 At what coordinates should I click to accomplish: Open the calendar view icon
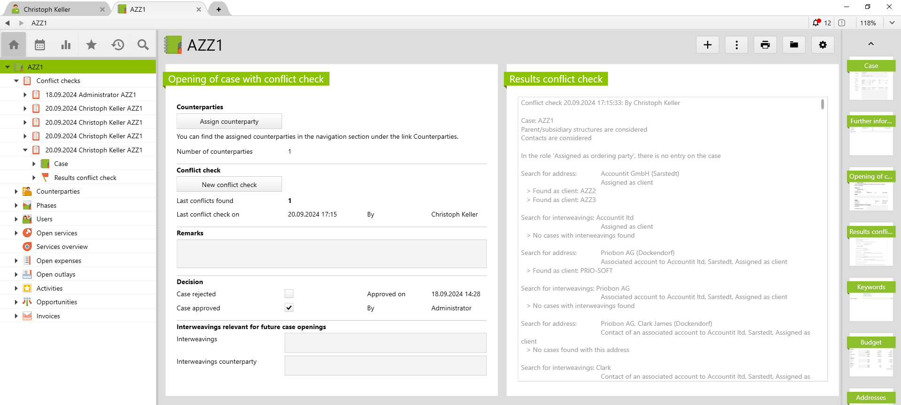(x=40, y=45)
